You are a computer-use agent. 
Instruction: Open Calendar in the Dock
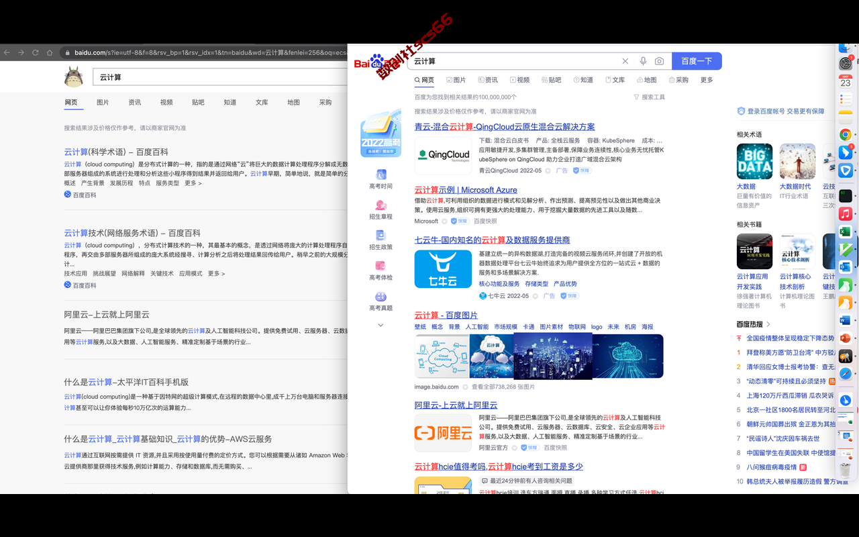tap(846, 81)
